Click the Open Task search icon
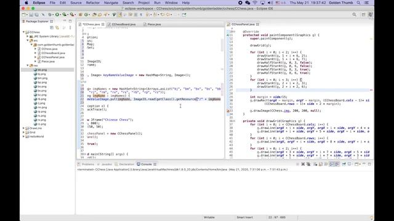 pos(100,15)
